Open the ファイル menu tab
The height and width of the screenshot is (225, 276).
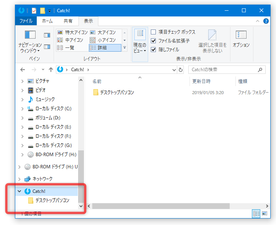click(26, 21)
